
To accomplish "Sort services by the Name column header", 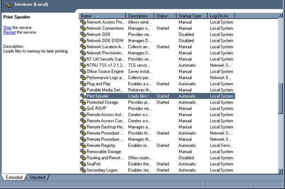I will coord(102,16).
